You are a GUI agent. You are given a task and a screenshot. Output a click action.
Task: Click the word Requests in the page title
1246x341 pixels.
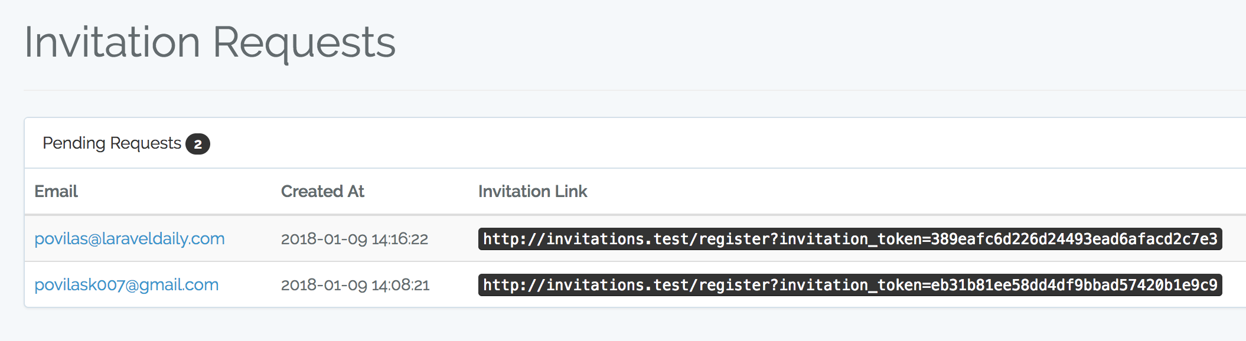pyautogui.click(x=304, y=42)
